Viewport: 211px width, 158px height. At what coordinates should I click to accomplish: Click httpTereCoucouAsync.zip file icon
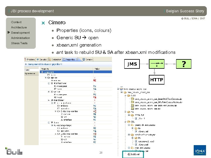(x=132, y=102)
